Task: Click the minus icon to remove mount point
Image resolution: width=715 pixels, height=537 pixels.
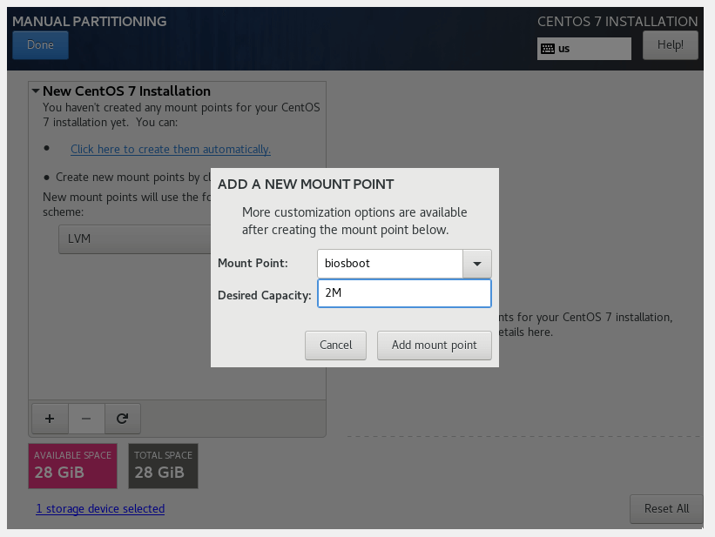Action: [86, 419]
